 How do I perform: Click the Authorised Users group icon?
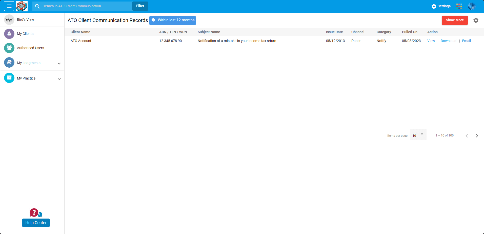(x=9, y=48)
